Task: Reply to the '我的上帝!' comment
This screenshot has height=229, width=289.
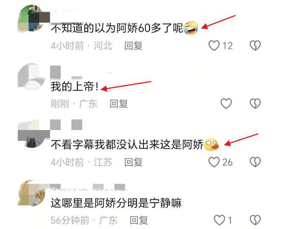Action: click(x=119, y=104)
